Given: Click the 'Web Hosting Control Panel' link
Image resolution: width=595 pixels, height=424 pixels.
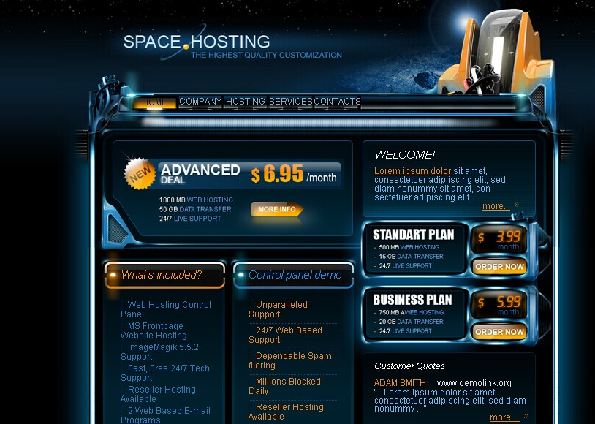Looking at the screenshot, I should point(166,309).
